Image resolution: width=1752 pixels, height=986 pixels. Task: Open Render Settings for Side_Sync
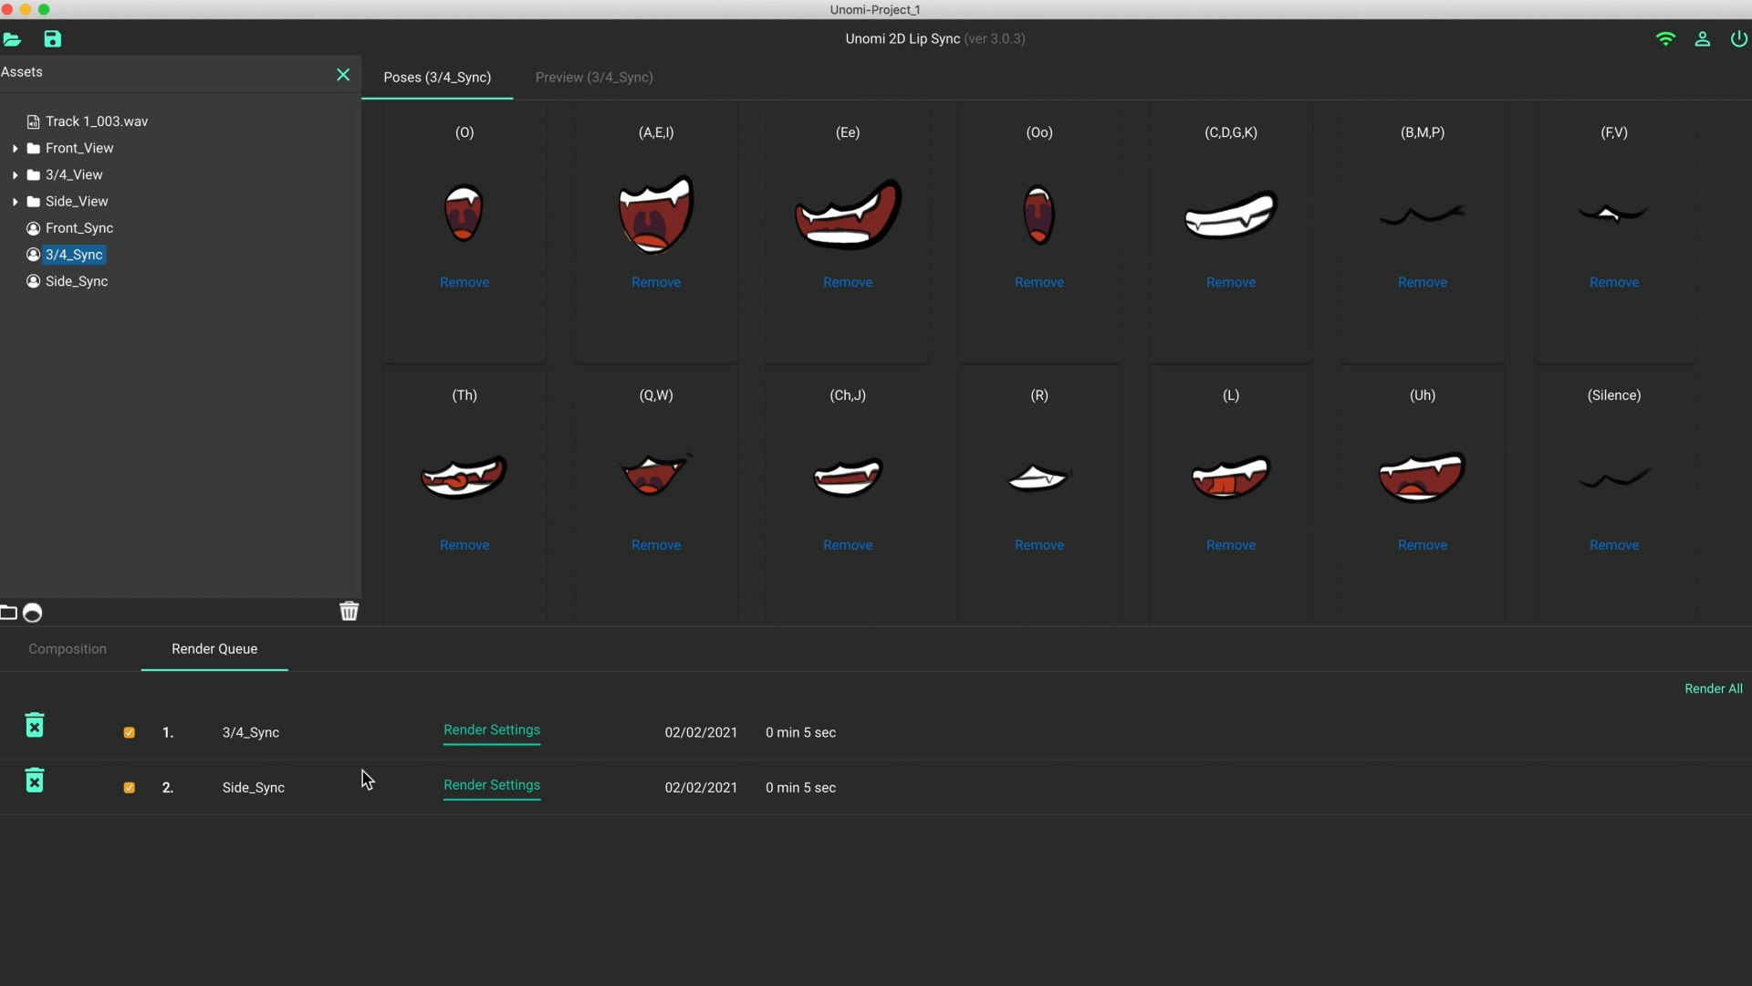pos(492,785)
